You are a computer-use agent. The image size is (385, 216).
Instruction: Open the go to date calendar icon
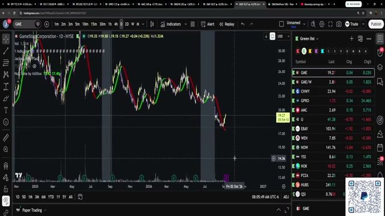click(x=80, y=197)
